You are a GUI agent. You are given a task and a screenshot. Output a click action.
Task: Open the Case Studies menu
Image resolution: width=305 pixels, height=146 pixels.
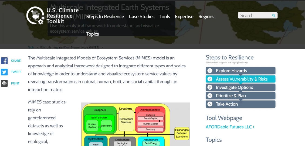click(x=142, y=17)
